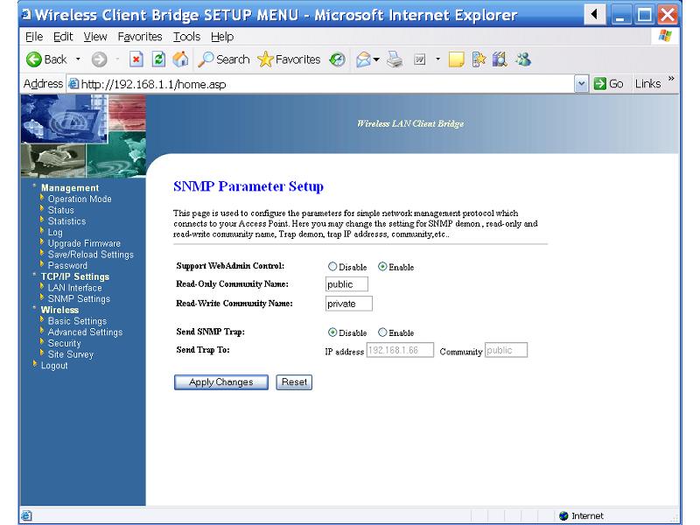Click the Research books icon
The width and height of the screenshot is (700, 525).
coord(500,59)
